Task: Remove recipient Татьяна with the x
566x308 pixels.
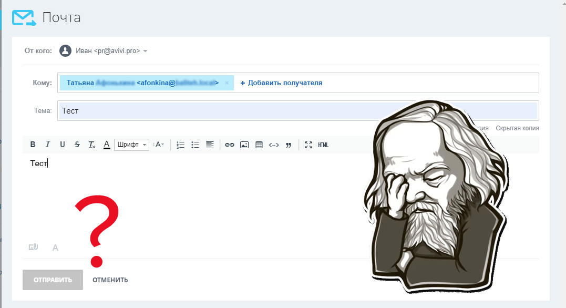Action: click(227, 83)
